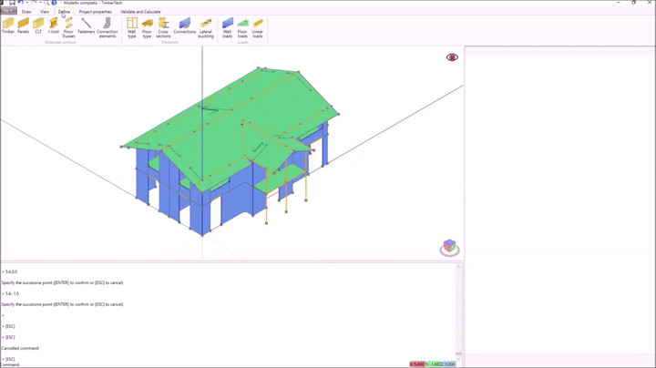The width and height of the screenshot is (656, 368).
Task: Open the Validate and Calculate tab
Action: pos(140,12)
